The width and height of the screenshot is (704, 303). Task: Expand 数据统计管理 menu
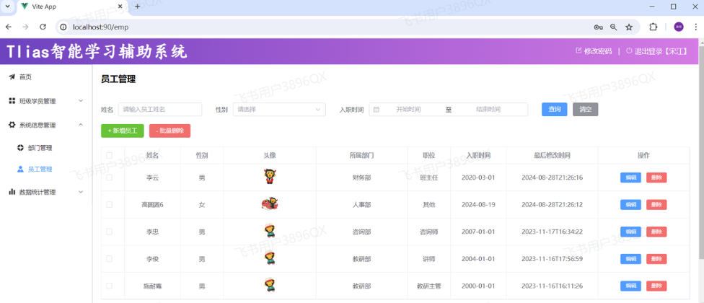(46, 192)
